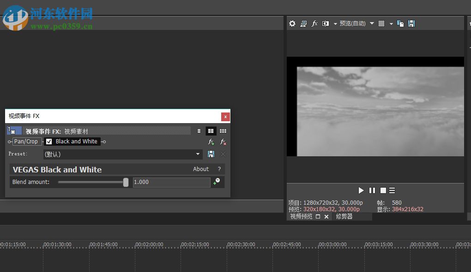The width and height of the screenshot is (471, 272).
Task: Select the Pan/Crop effect in chain
Action: (x=26, y=142)
